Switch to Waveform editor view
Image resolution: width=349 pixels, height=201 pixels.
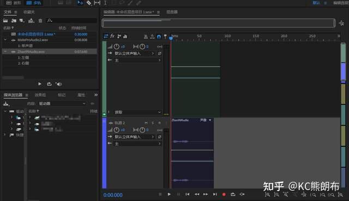pos(13,3)
